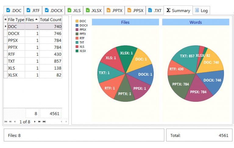Jump to last record in navigator
Viewport: 234px width, 148px height.
(44, 122)
